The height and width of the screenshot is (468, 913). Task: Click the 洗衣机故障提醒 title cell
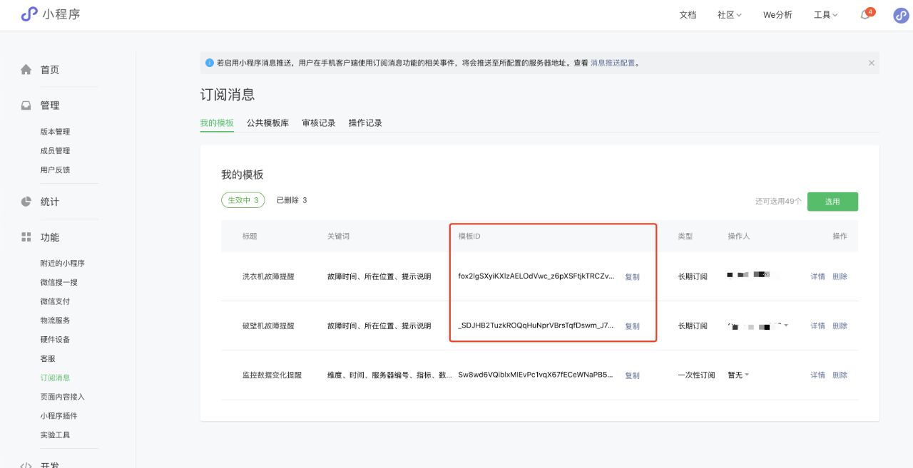(268, 276)
